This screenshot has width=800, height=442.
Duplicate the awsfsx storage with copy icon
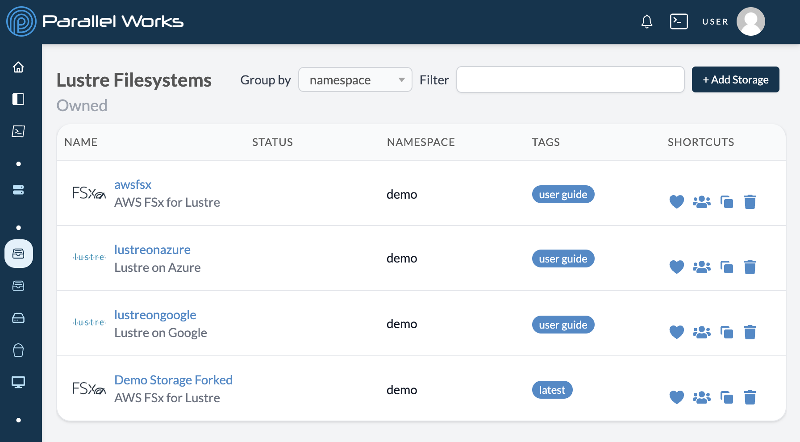[x=727, y=202]
